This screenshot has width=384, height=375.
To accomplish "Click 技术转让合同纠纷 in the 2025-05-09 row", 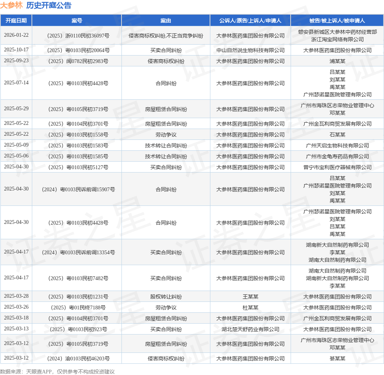I will coord(166,145).
